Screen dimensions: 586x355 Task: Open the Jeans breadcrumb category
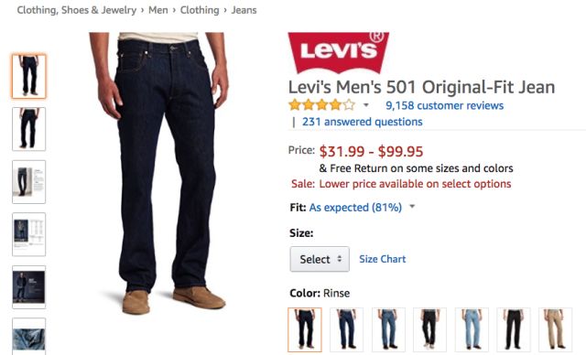(244, 10)
